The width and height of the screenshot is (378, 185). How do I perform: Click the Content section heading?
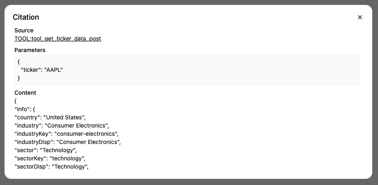click(25, 93)
